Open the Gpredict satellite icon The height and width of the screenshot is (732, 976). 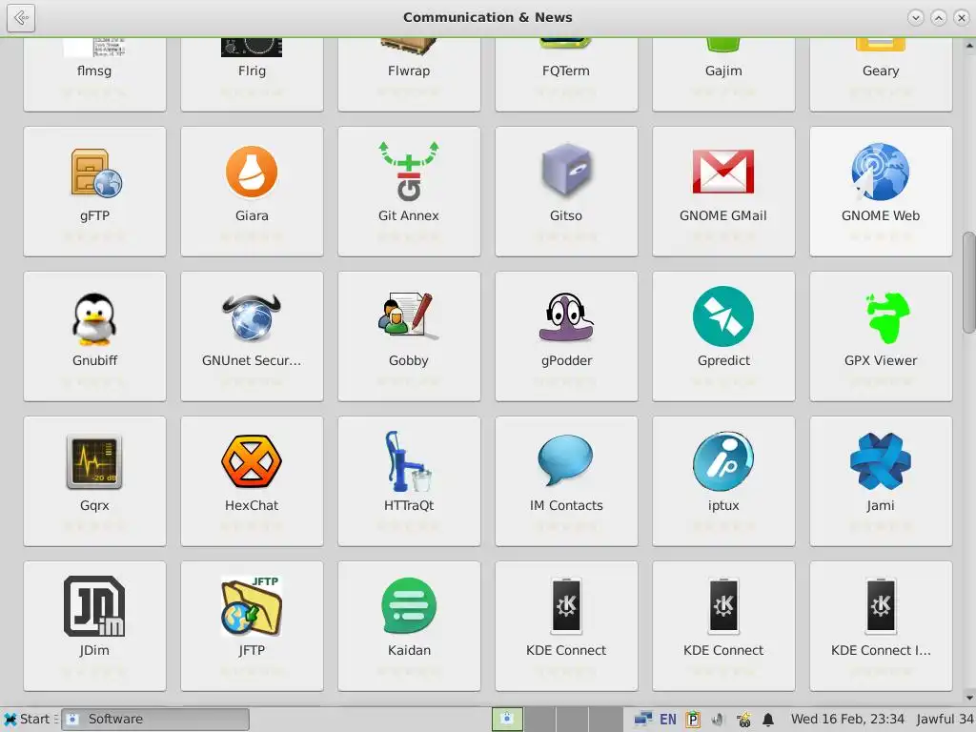pyautogui.click(x=723, y=316)
